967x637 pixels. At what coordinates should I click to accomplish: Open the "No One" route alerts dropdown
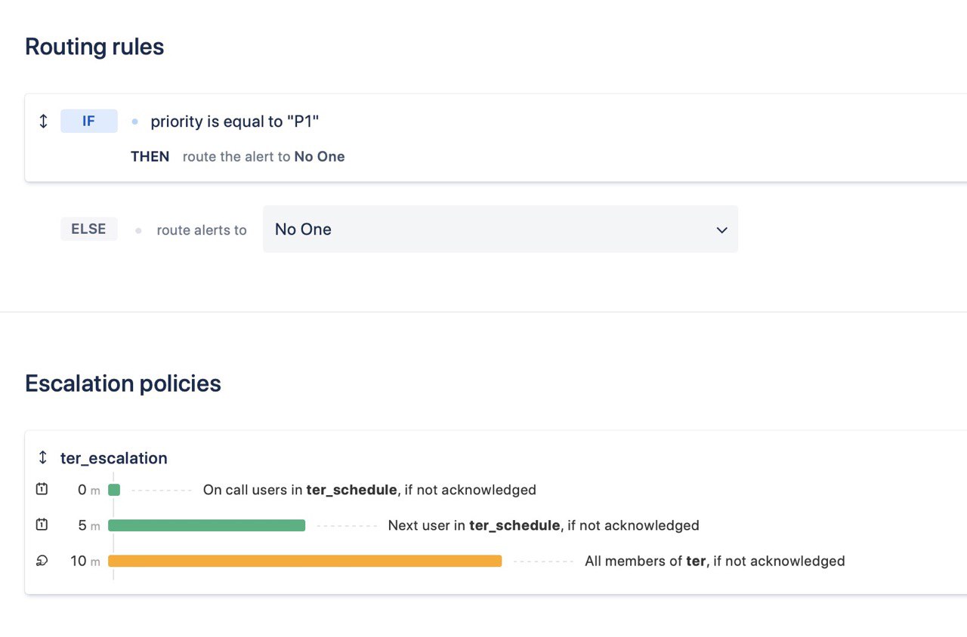(x=500, y=229)
